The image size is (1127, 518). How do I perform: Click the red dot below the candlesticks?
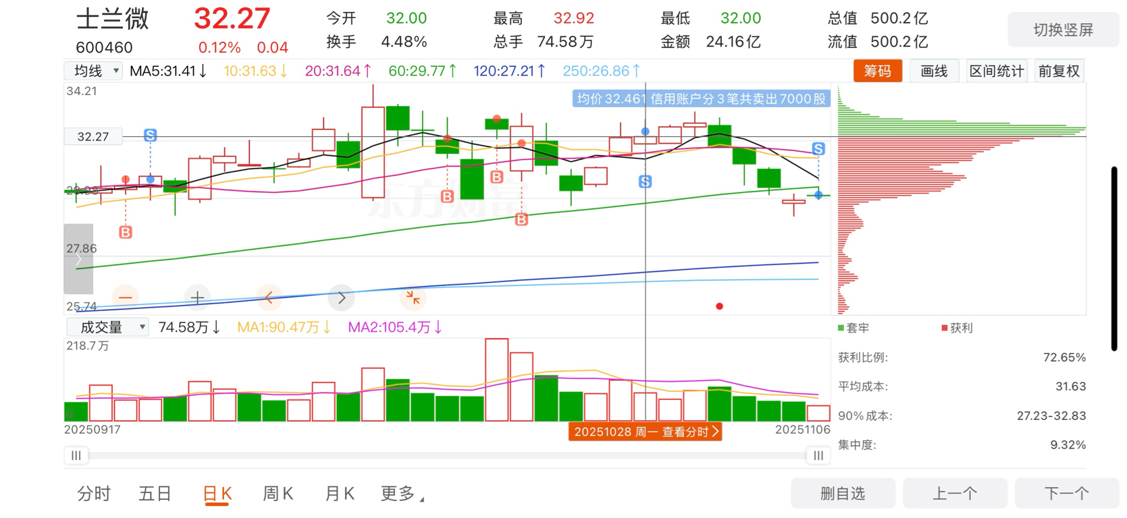click(x=720, y=306)
